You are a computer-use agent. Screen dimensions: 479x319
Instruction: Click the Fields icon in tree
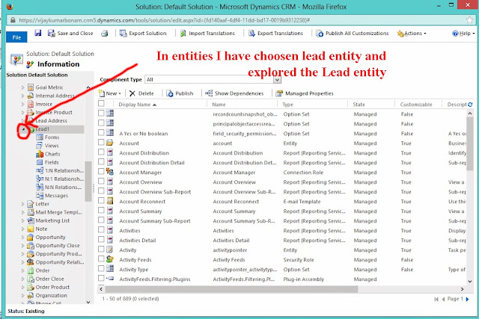pos(40,162)
